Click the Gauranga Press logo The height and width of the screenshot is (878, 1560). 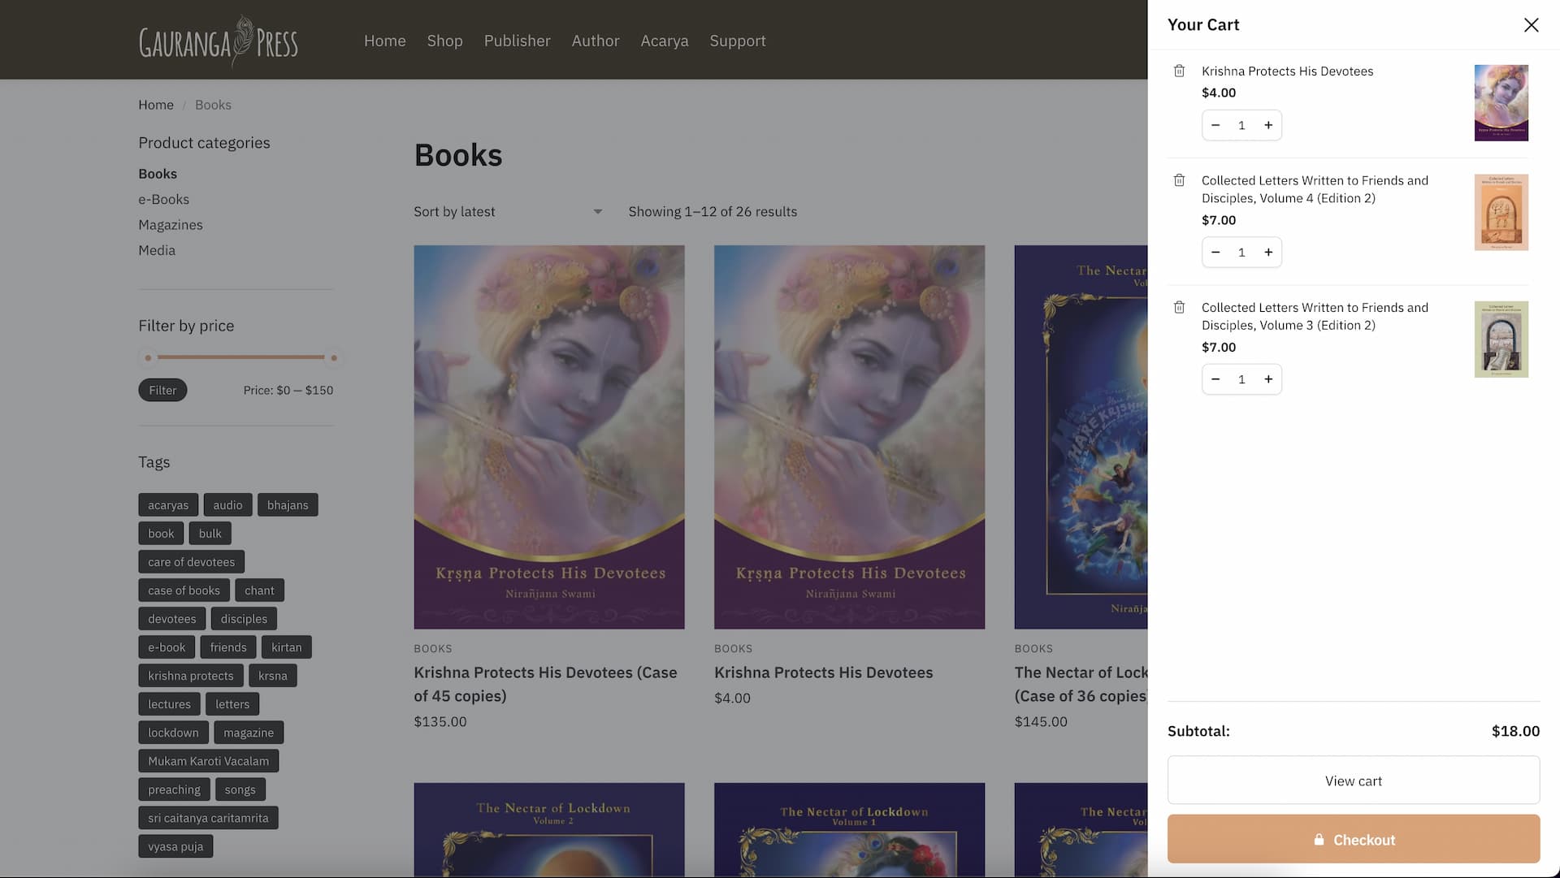tap(219, 41)
